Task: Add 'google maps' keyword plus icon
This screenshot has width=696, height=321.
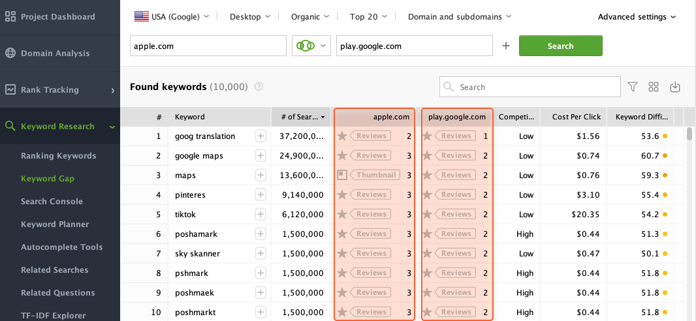Action: [x=261, y=156]
